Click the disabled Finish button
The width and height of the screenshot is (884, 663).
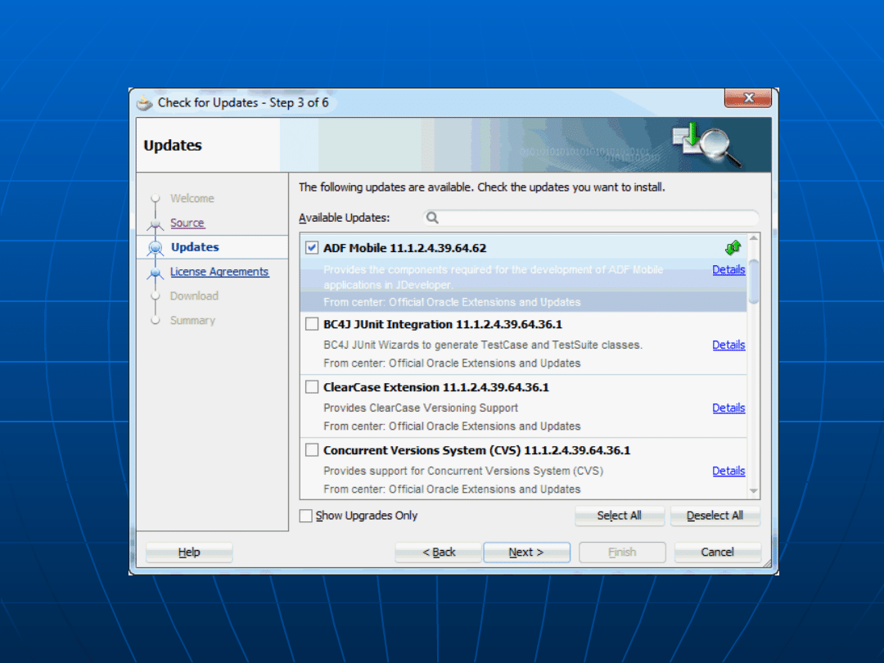622,552
